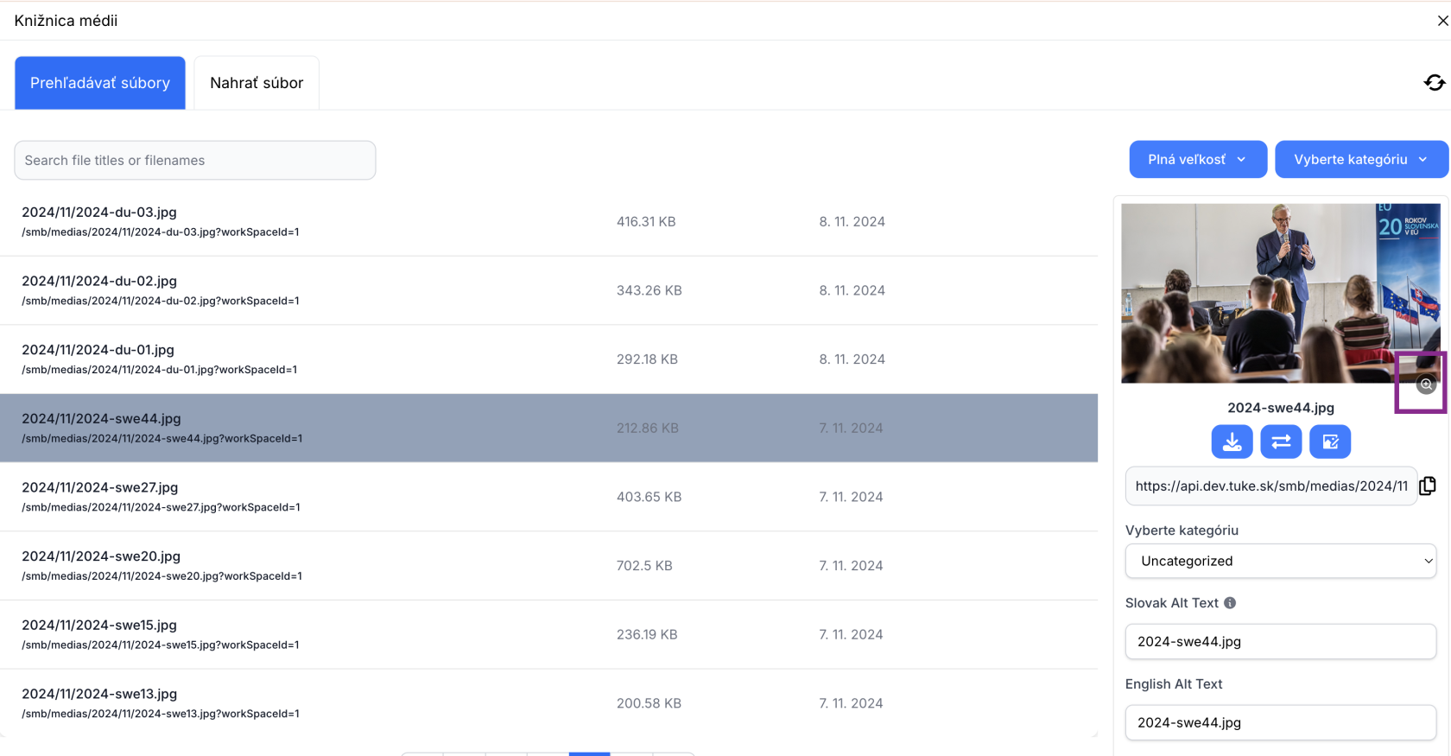Select file 2024/11/2024-du-03.jpg
The width and height of the screenshot is (1451, 756).
coord(549,222)
